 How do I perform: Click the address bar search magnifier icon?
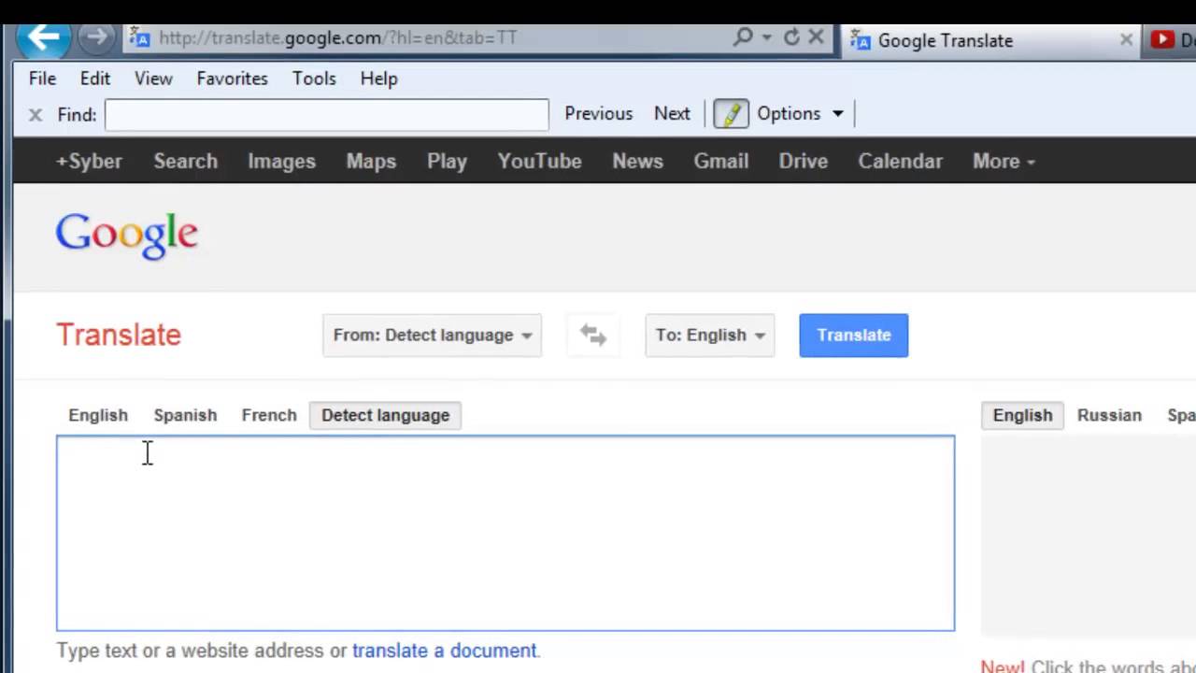click(744, 37)
